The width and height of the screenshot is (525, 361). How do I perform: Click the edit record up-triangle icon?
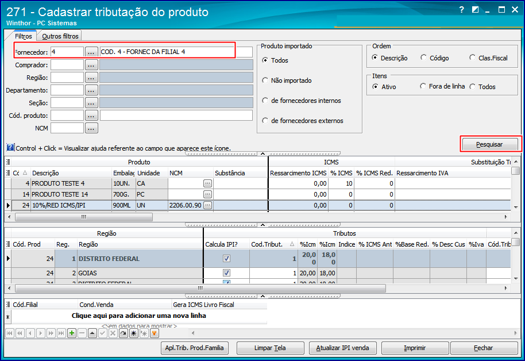(x=92, y=333)
